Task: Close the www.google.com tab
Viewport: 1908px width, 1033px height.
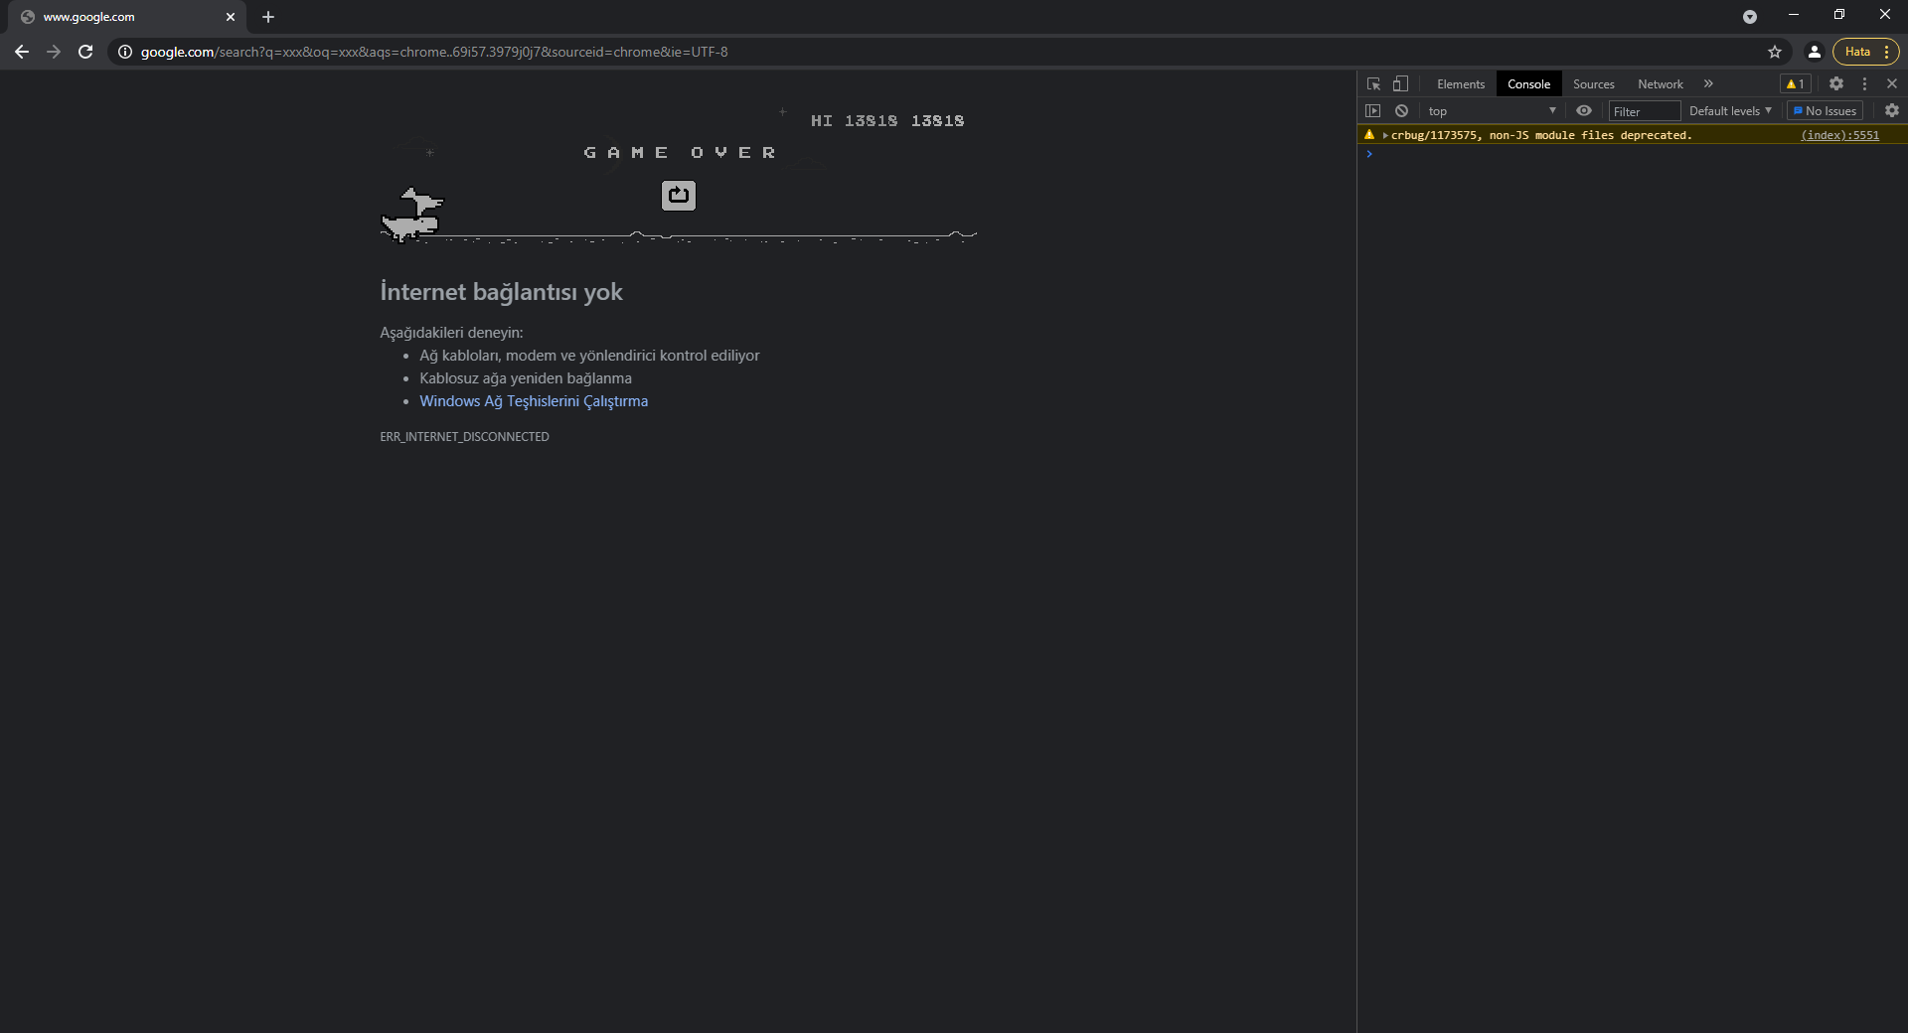Action: point(231,17)
